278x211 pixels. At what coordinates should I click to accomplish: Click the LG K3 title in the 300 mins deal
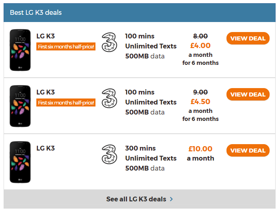click(x=46, y=148)
